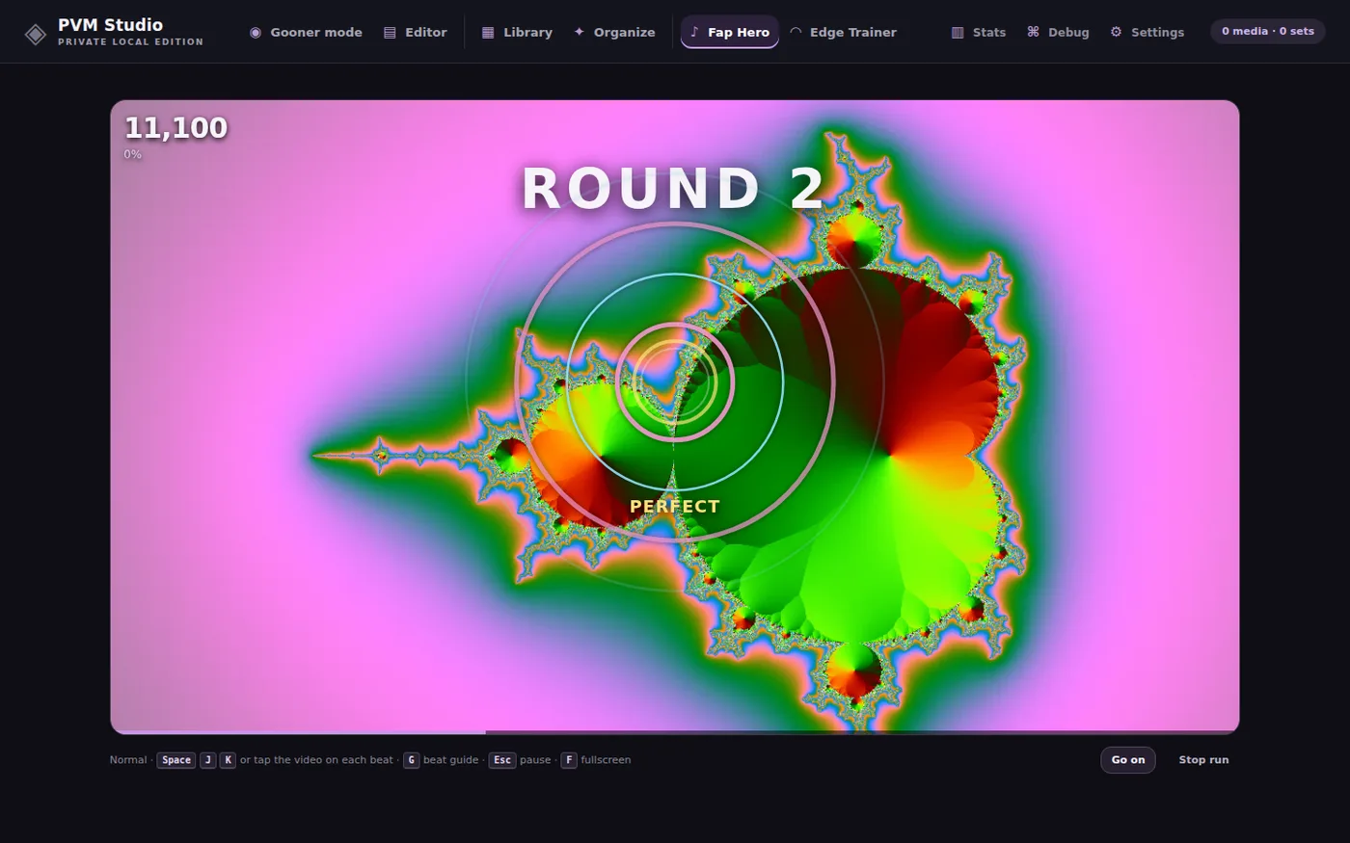Click the 'PVM Studio' title text
The image size is (1350, 843).
point(110,25)
